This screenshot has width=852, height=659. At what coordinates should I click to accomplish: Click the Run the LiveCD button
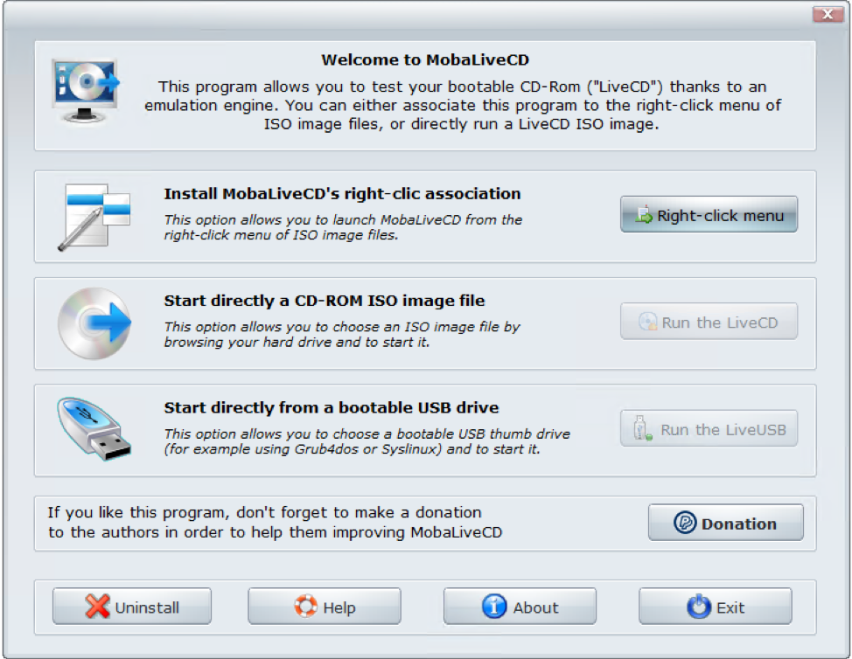709,322
